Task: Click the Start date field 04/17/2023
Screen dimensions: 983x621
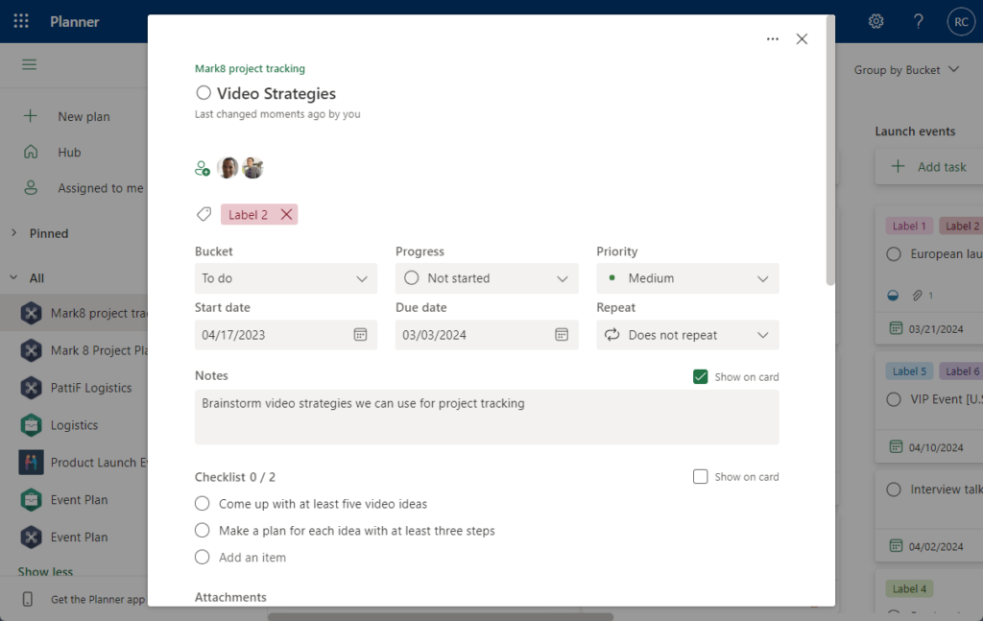Action: [x=286, y=335]
